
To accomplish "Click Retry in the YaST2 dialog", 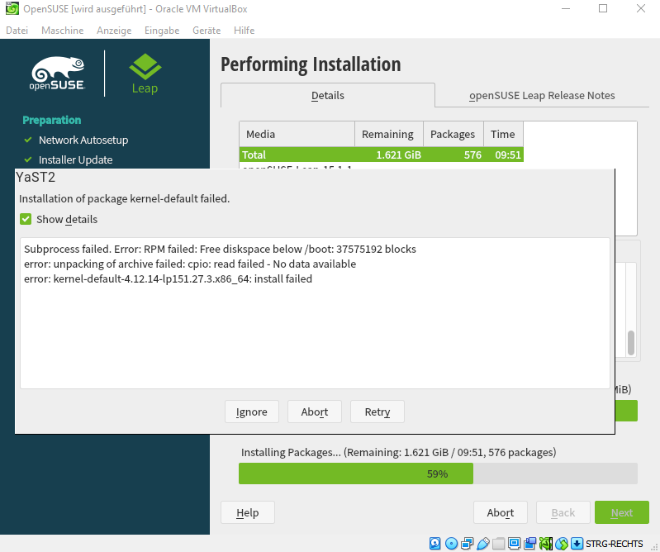I will tap(377, 412).
